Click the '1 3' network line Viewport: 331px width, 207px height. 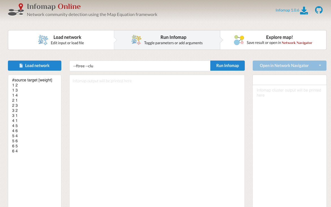tap(15, 90)
